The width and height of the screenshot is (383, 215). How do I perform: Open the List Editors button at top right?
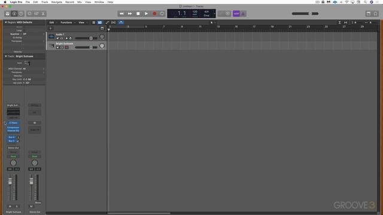pyautogui.click(x=369, y=14)
